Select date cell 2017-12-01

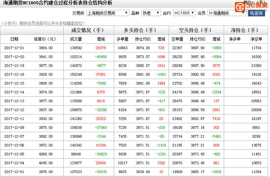click(x=14, y=172)
